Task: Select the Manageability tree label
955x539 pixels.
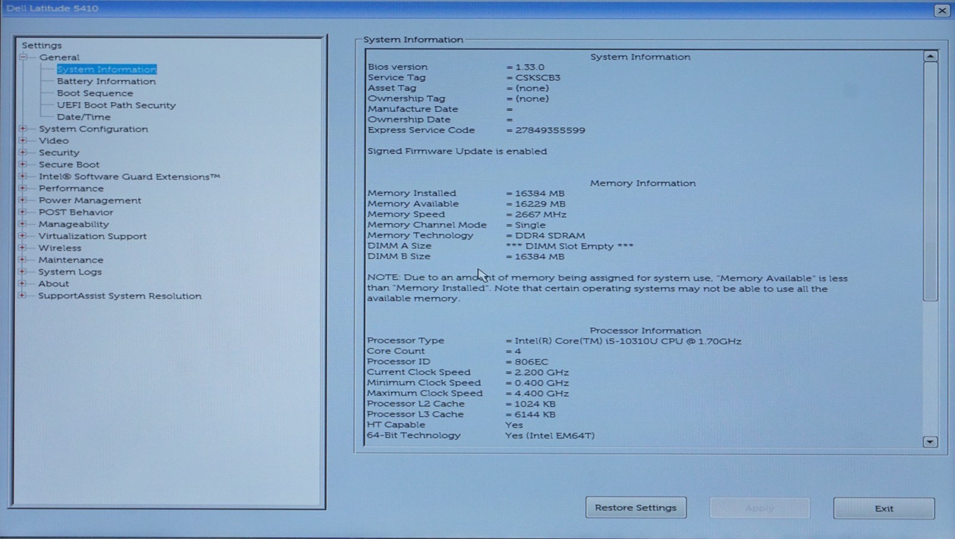Action: tap(73, 224)
